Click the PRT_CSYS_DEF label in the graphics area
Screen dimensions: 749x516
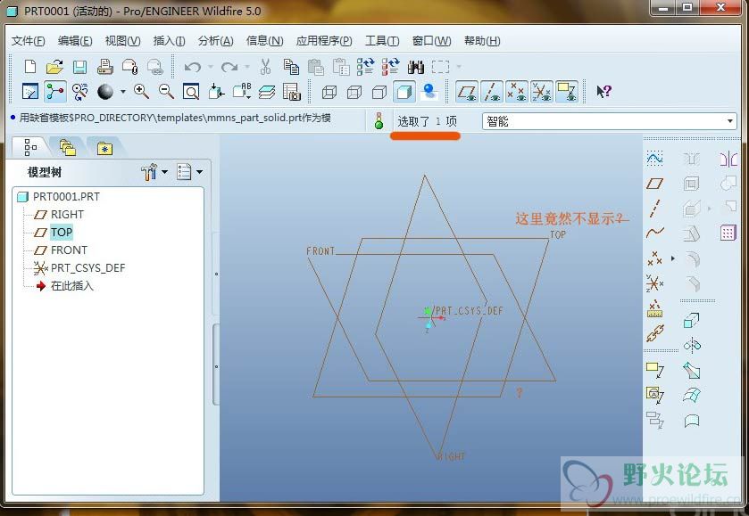(469, 311)
